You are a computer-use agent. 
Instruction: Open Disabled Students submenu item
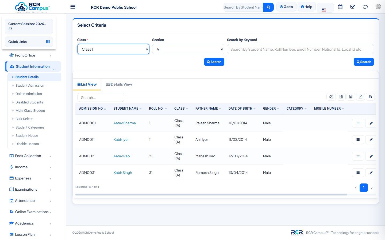[29, 102]
